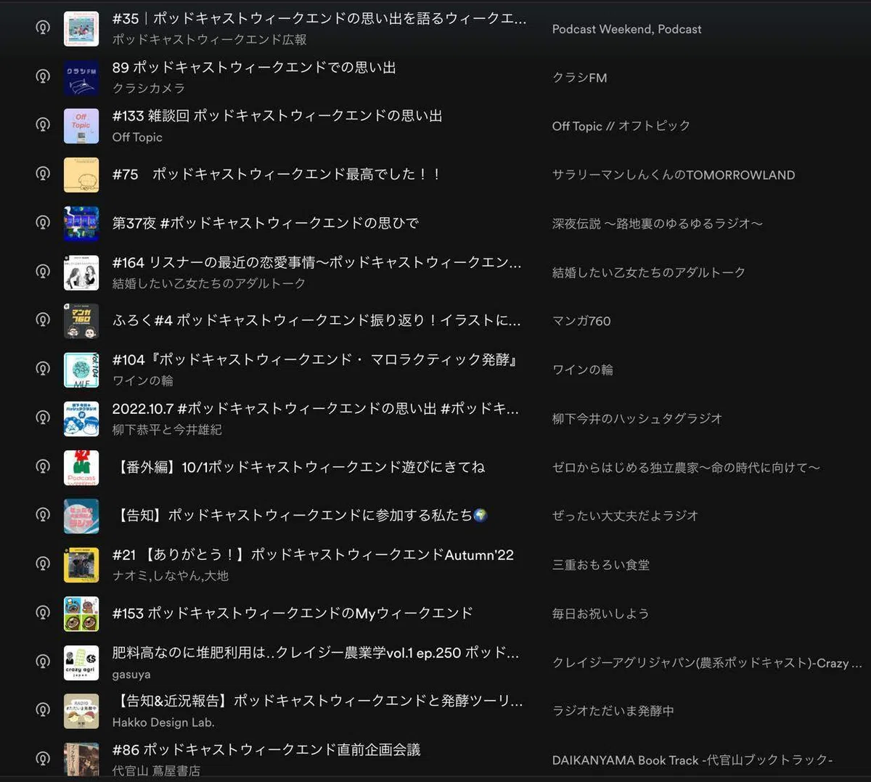Click podcast icon beside #21 ありがとう episode

pyautogui.click(x=43, y=563)
